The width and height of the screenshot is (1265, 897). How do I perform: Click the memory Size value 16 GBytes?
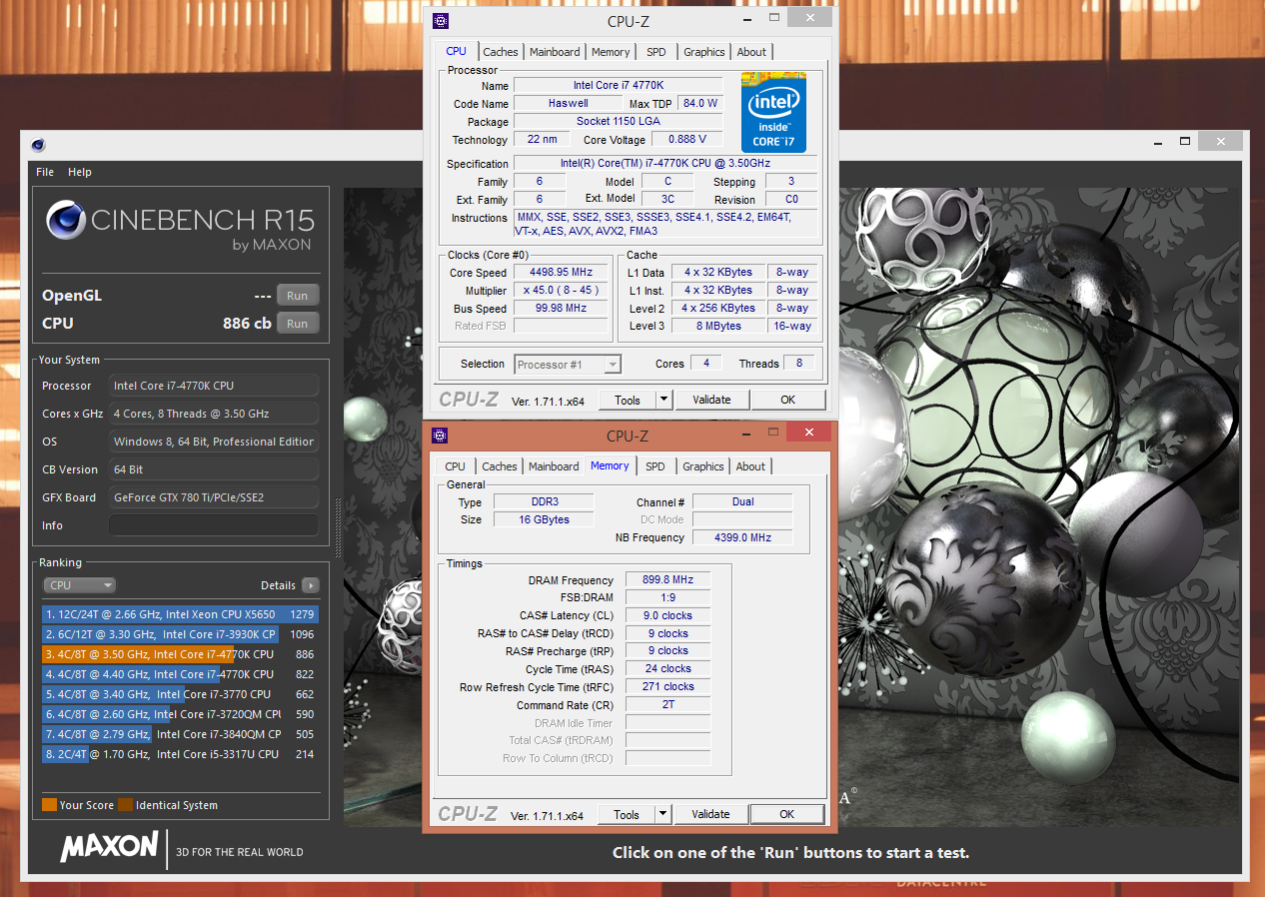click(544, 519)
